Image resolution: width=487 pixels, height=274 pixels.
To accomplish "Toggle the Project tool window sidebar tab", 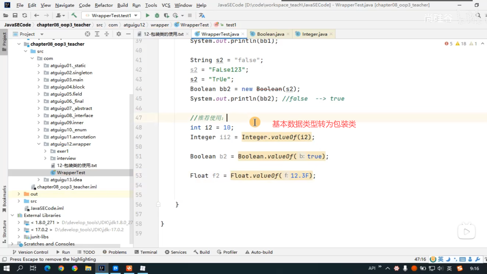I will click(4, 42).
